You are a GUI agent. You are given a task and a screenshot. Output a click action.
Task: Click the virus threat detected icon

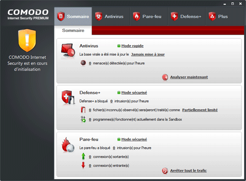tap(83, 63)
